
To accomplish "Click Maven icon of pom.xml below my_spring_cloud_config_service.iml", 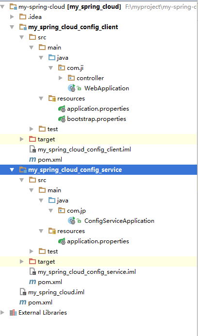I will (33, 282).
